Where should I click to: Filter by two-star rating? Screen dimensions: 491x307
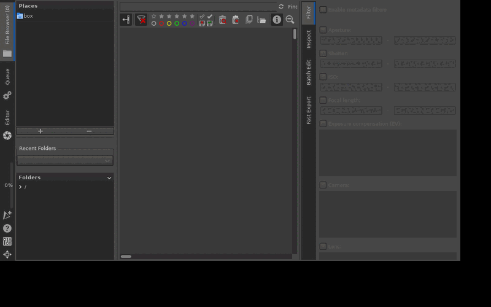click(169, 17)
